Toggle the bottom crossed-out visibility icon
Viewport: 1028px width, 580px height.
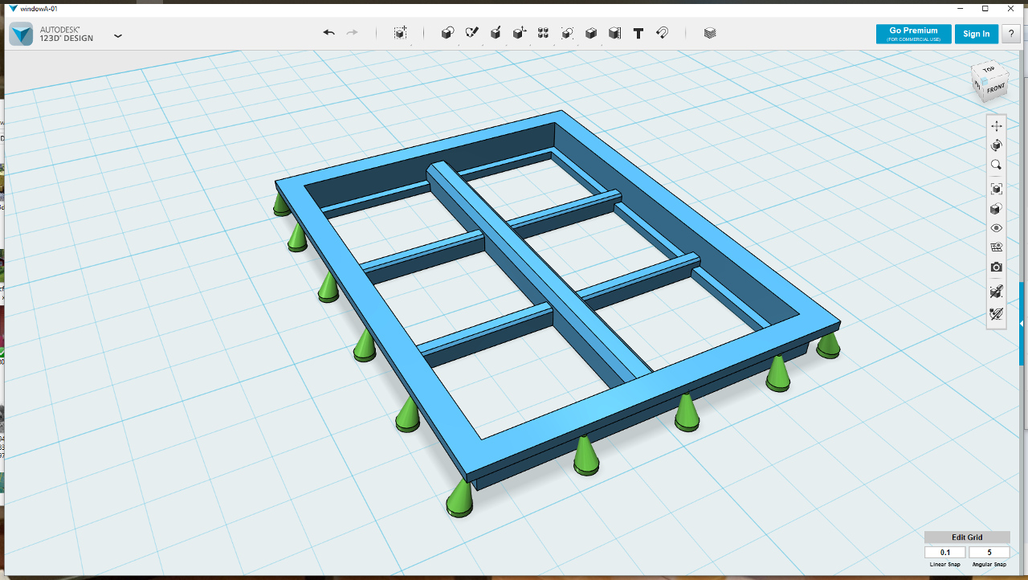(997, 314)
